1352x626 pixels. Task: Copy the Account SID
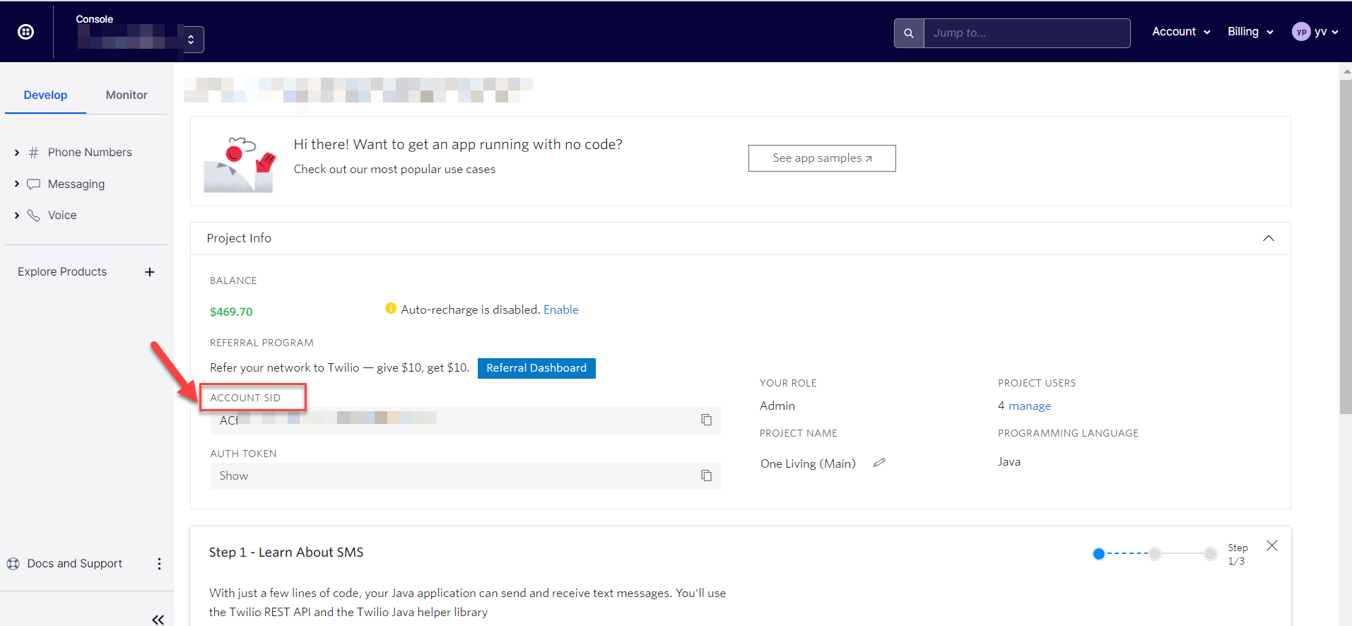[706, 420]
